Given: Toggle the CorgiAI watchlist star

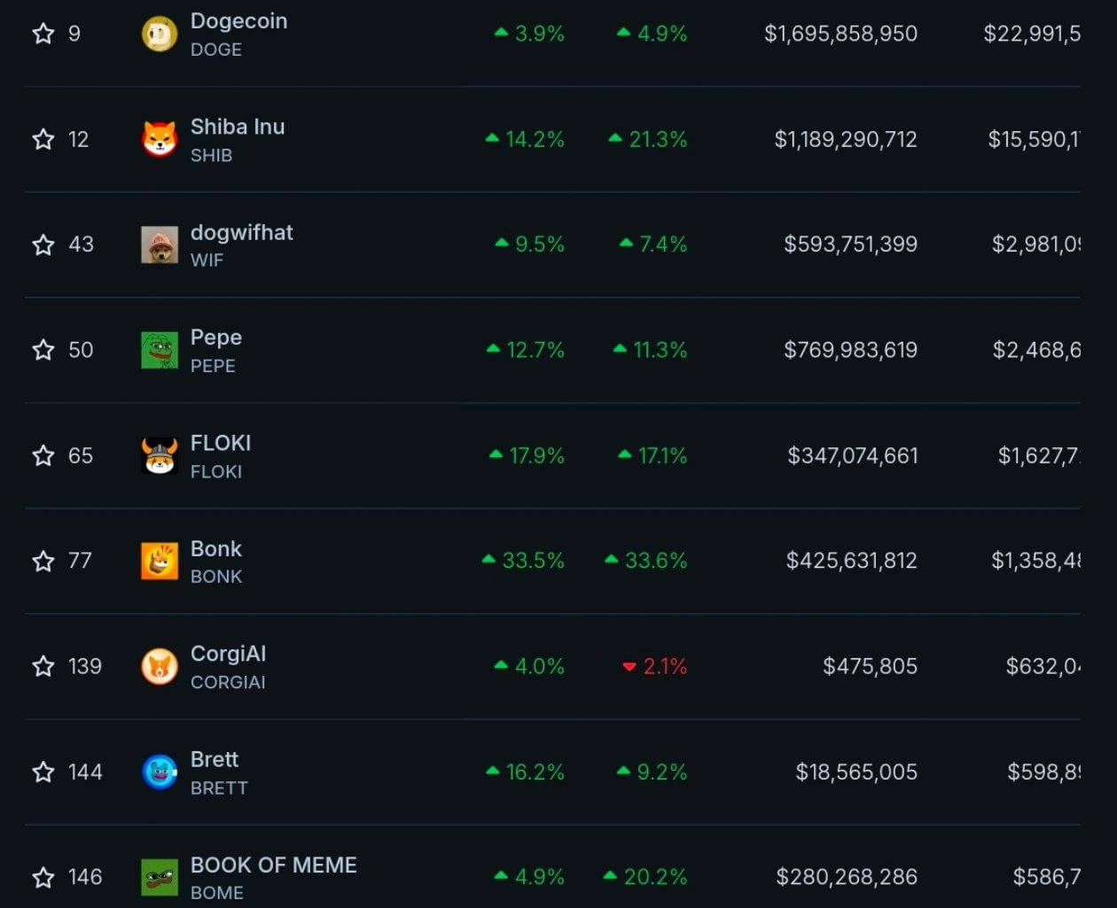Looking at the screenshot, I should pyautogui.click(x=43, y=666).
